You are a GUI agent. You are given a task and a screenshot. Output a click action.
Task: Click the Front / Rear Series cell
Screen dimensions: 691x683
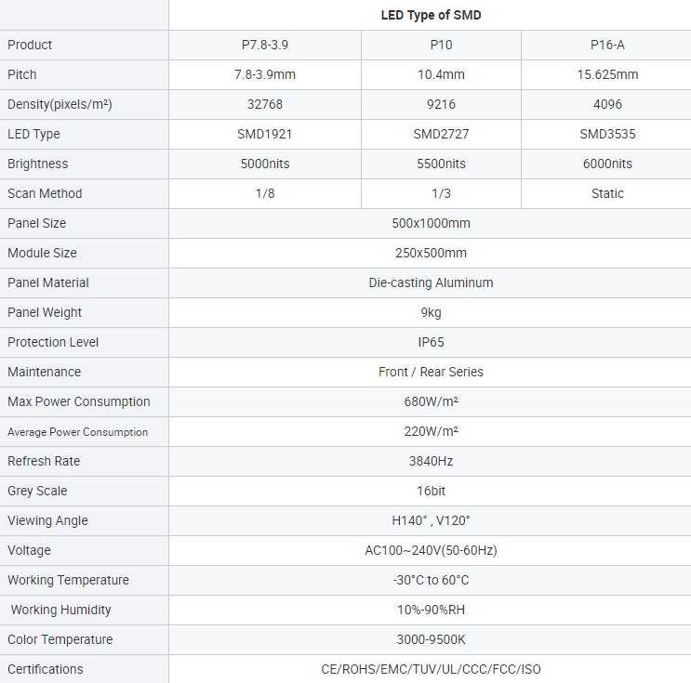tap(431, 372)
